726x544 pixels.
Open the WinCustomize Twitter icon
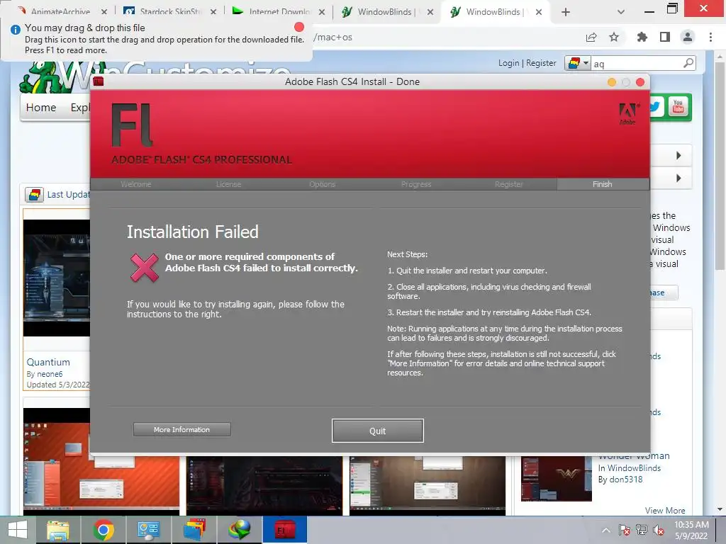(656, 106)
